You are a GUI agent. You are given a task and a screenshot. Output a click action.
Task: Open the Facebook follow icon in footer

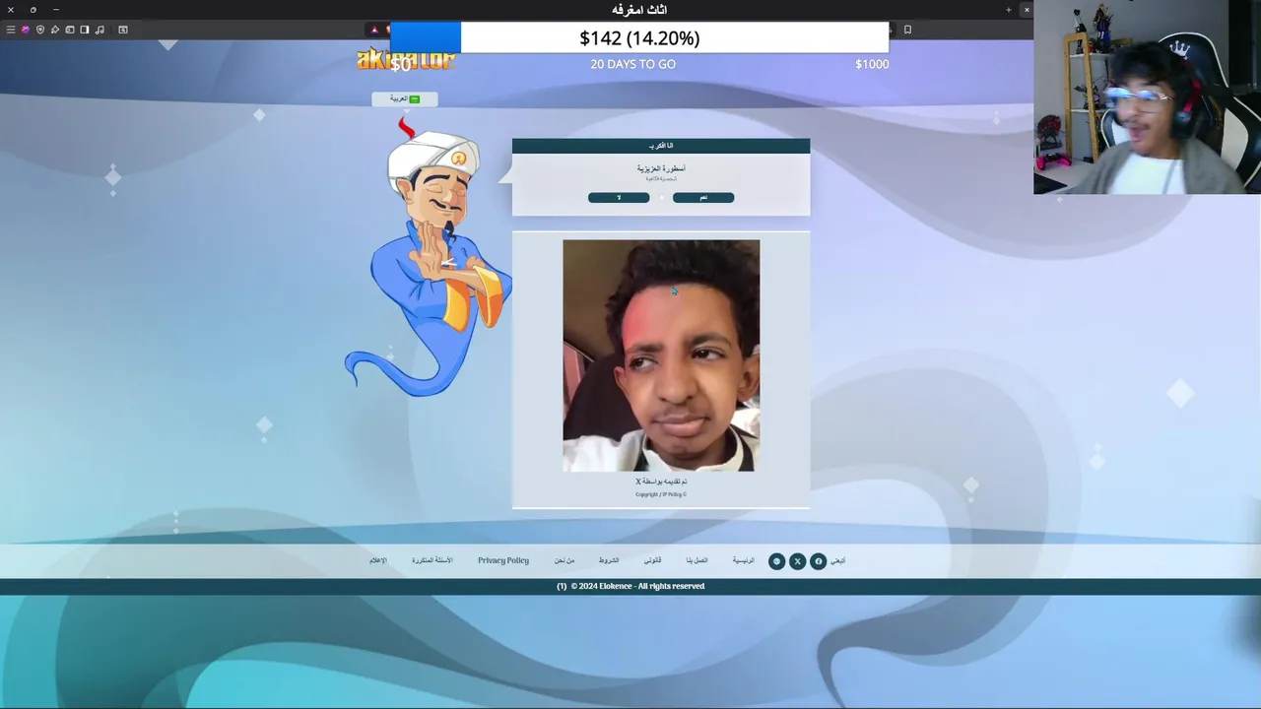[818, 561]
